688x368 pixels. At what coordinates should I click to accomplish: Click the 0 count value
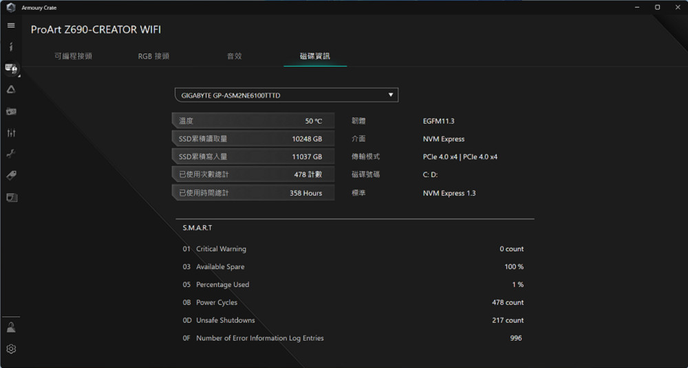click(x=512, y=249)
